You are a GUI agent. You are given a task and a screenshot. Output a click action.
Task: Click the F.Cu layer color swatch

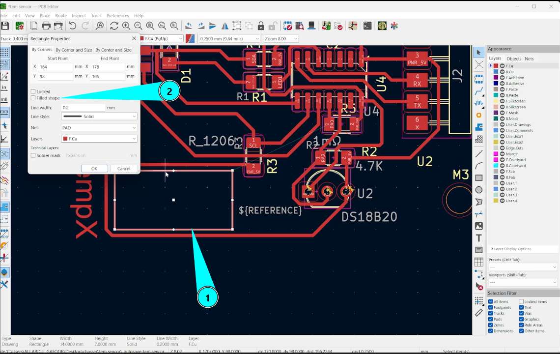pyautogui.click(x=496, y=66)
